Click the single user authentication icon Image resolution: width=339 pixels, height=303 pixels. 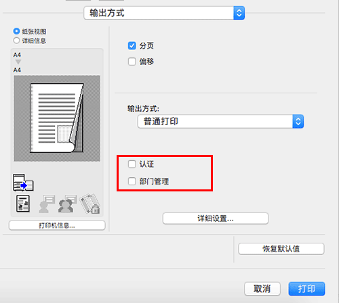pyautogui.click(x=47, y=204)
